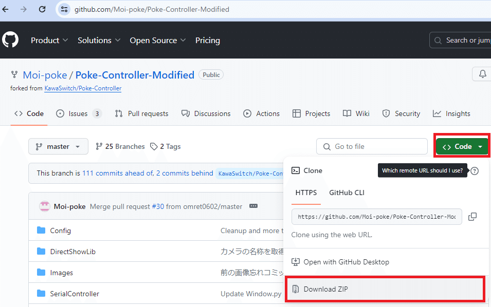Open the Product menu
This screenshot has height=307, width=491.
coord(49,41)
